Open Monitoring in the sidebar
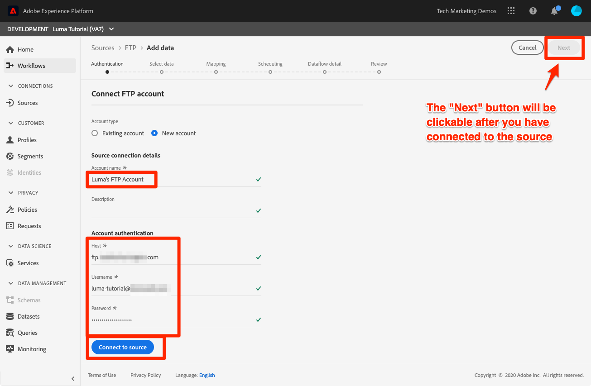The height and width of the screenshot is (386, 591). click(40, 349)
